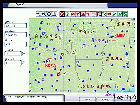Zoom in on the map
The height and width of the screenshot is (105, 140).
pyautogui.click(x=38, y=14)
